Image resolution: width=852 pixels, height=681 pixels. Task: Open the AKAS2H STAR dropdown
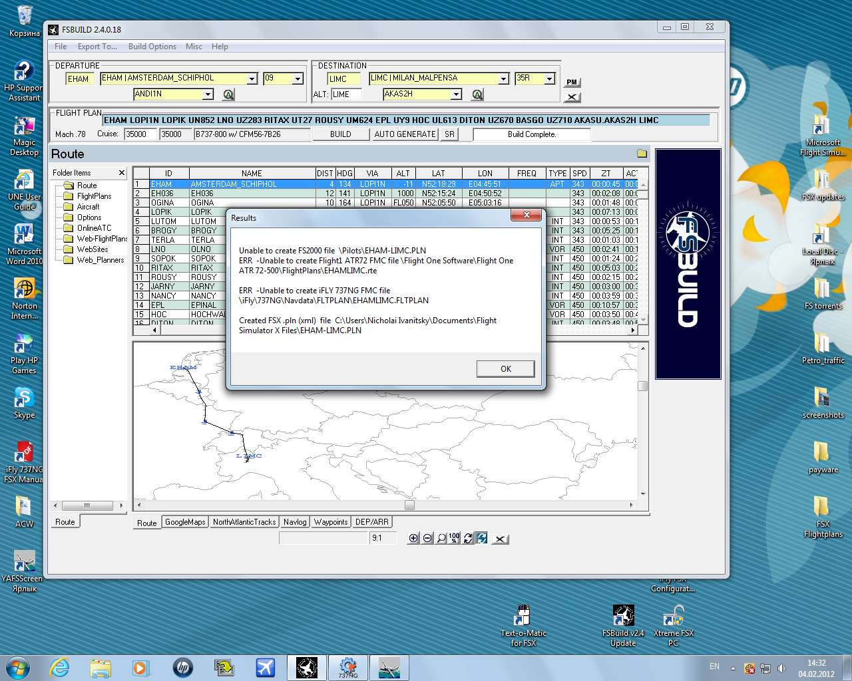(456, 94)
